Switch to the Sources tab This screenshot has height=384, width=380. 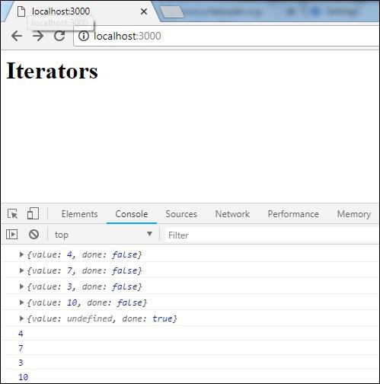(x=181, y=214)
